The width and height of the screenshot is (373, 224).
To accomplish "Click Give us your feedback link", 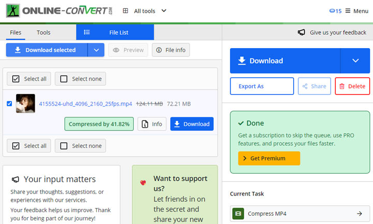I will (x=338, y=33).
